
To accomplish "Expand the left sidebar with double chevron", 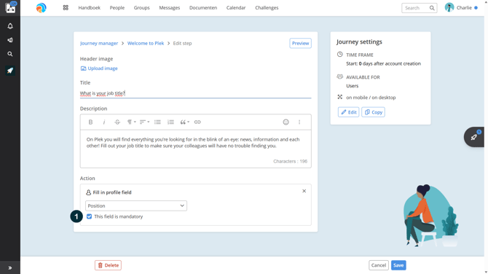I will 10,267.
